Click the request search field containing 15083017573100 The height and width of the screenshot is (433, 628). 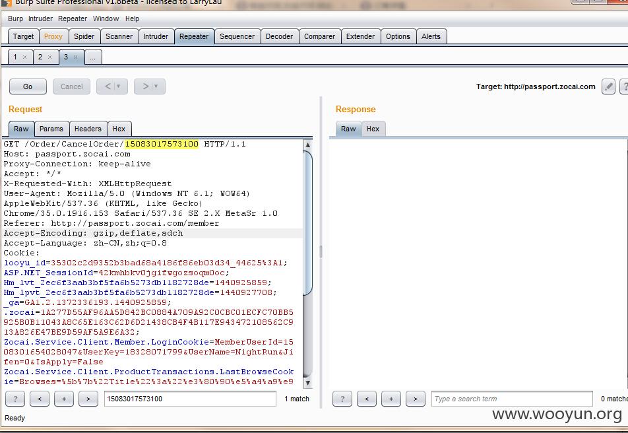pos(190,399)
